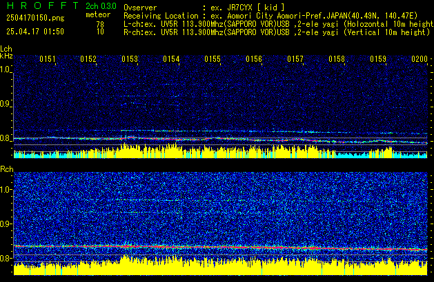Click the HROFFT title text

[43, 6]
